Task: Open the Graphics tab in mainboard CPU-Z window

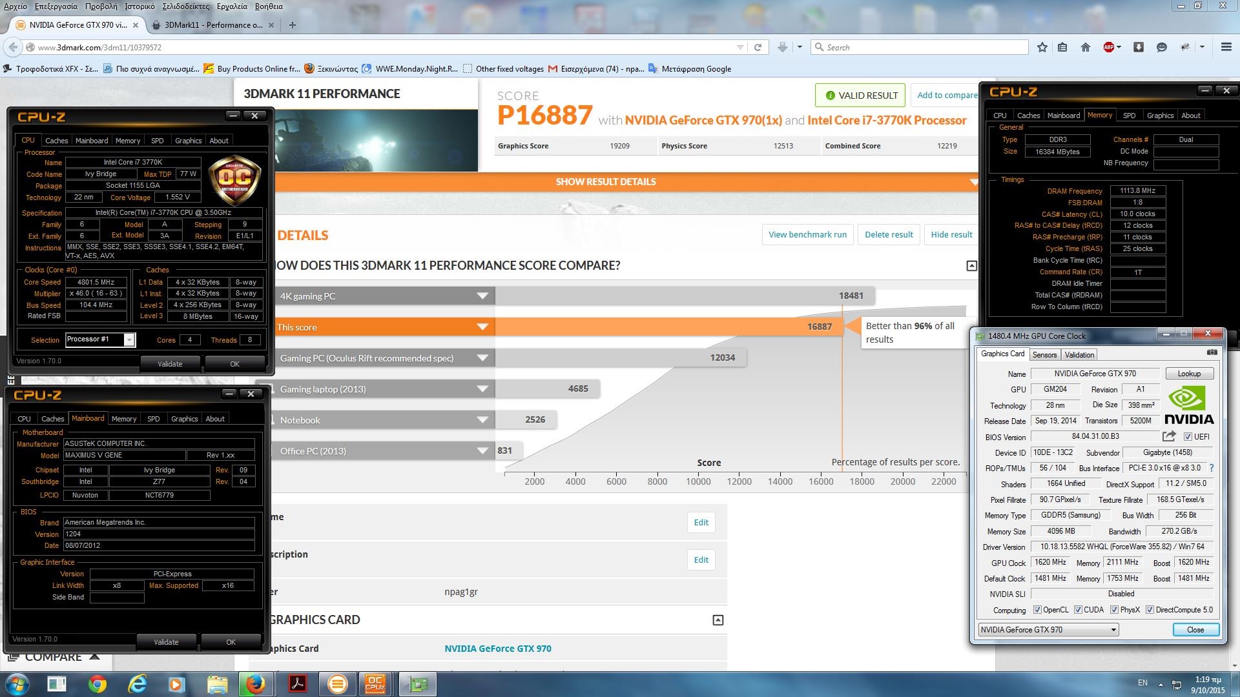Action: tap(185, 419)
